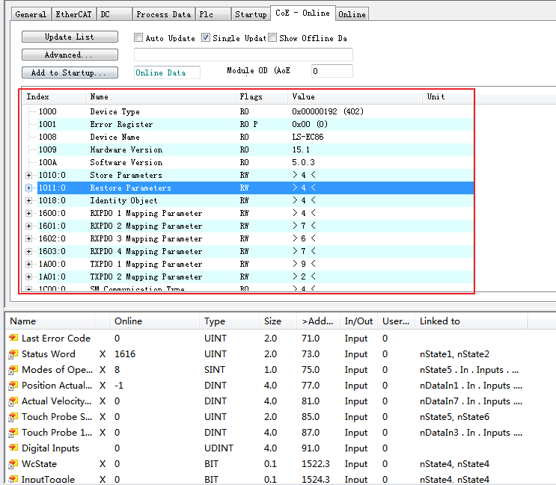Open the DC tab

(114, 14)
